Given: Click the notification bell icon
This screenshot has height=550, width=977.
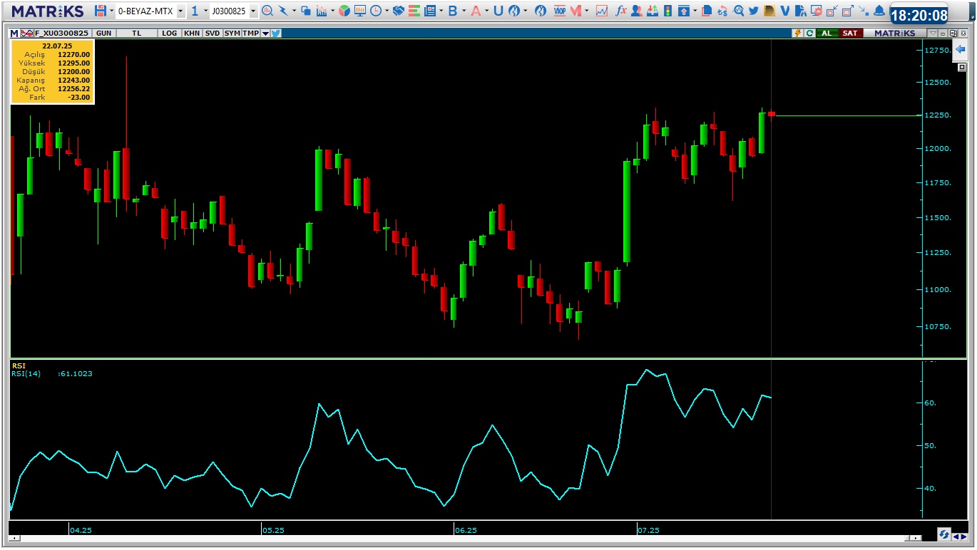Looking at the screenshot, I should tap(879, 11).
